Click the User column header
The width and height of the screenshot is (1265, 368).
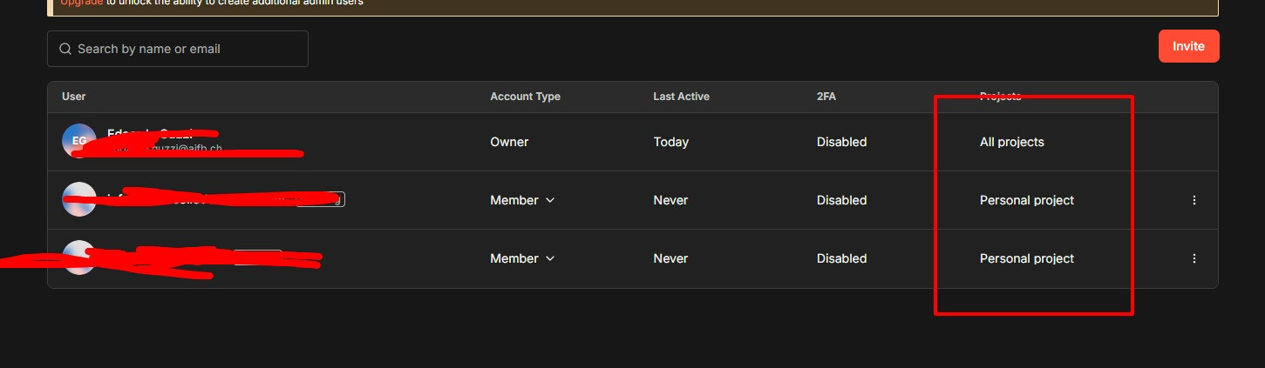tap(74, 97)
